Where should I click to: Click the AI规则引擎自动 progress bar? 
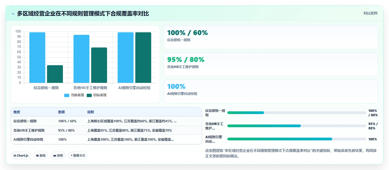point(297,139)
